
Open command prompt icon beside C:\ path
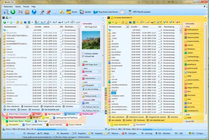pos(4,17)
